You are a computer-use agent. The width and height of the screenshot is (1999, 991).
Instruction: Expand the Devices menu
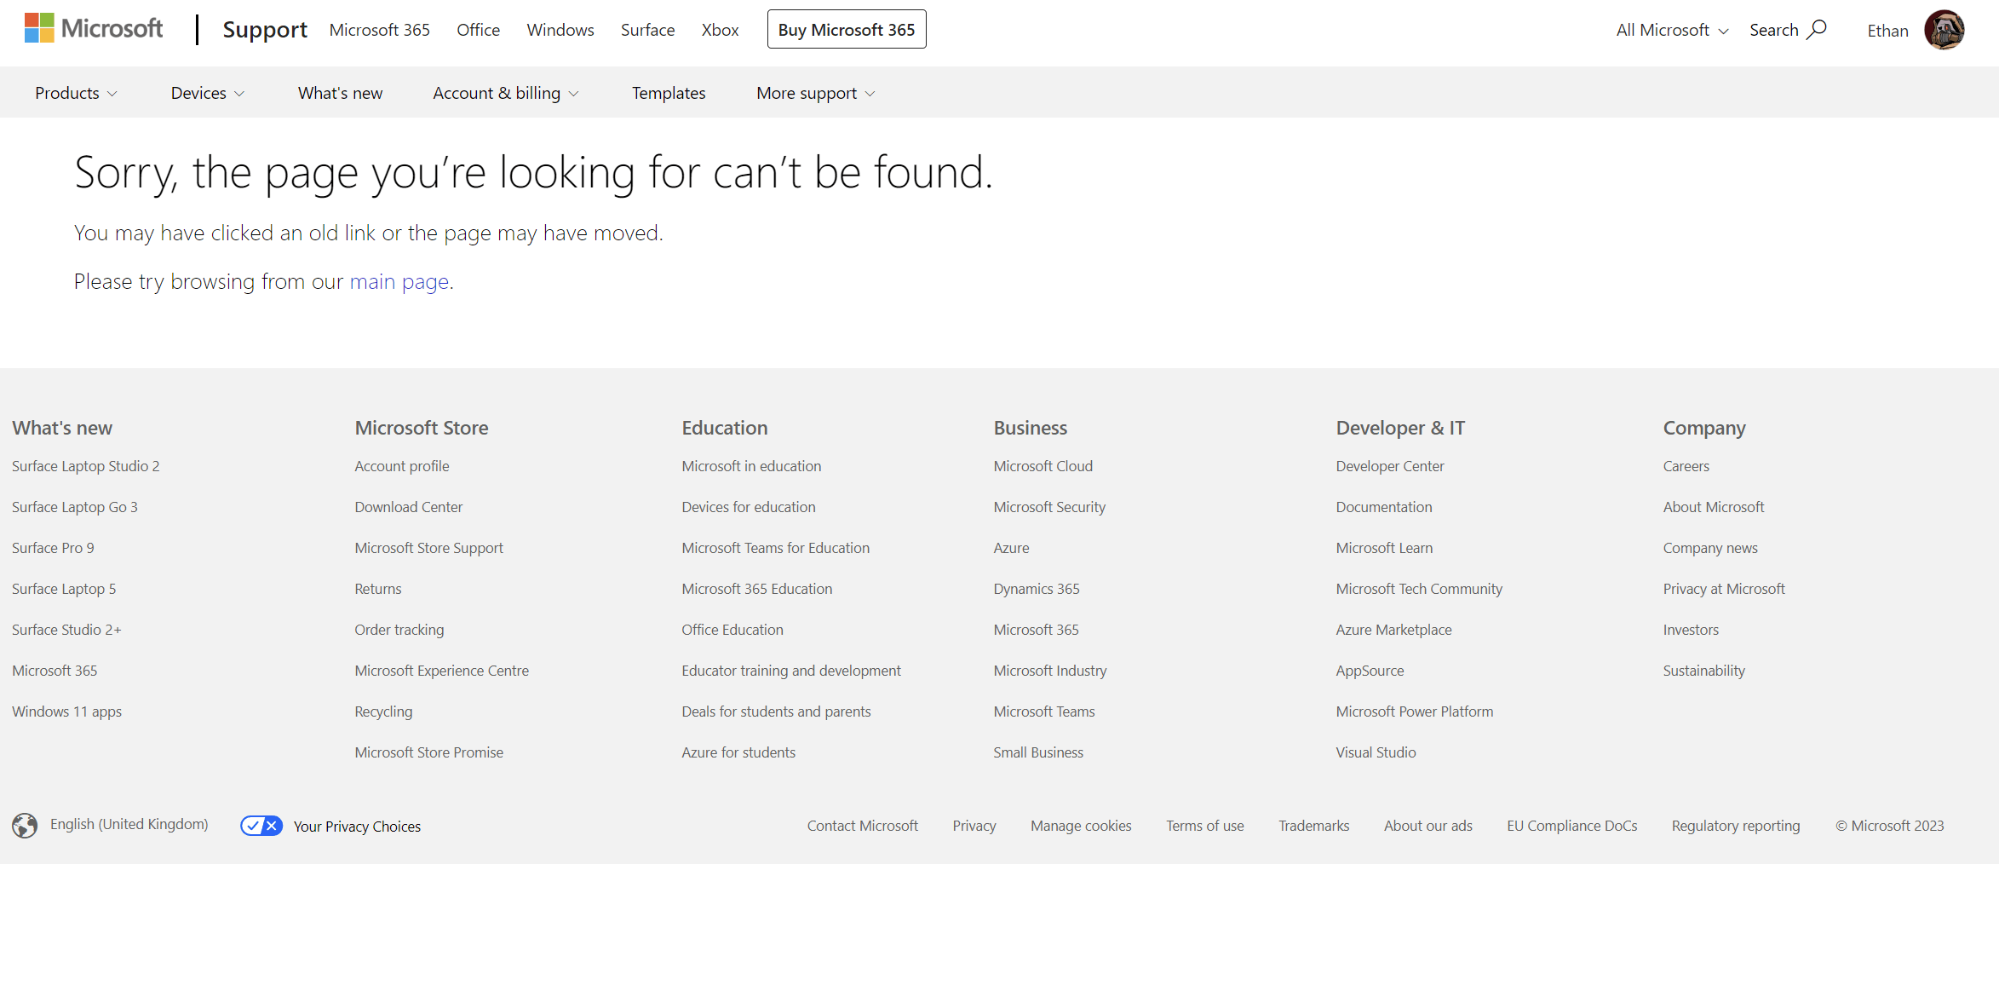(x=208, y=93)
